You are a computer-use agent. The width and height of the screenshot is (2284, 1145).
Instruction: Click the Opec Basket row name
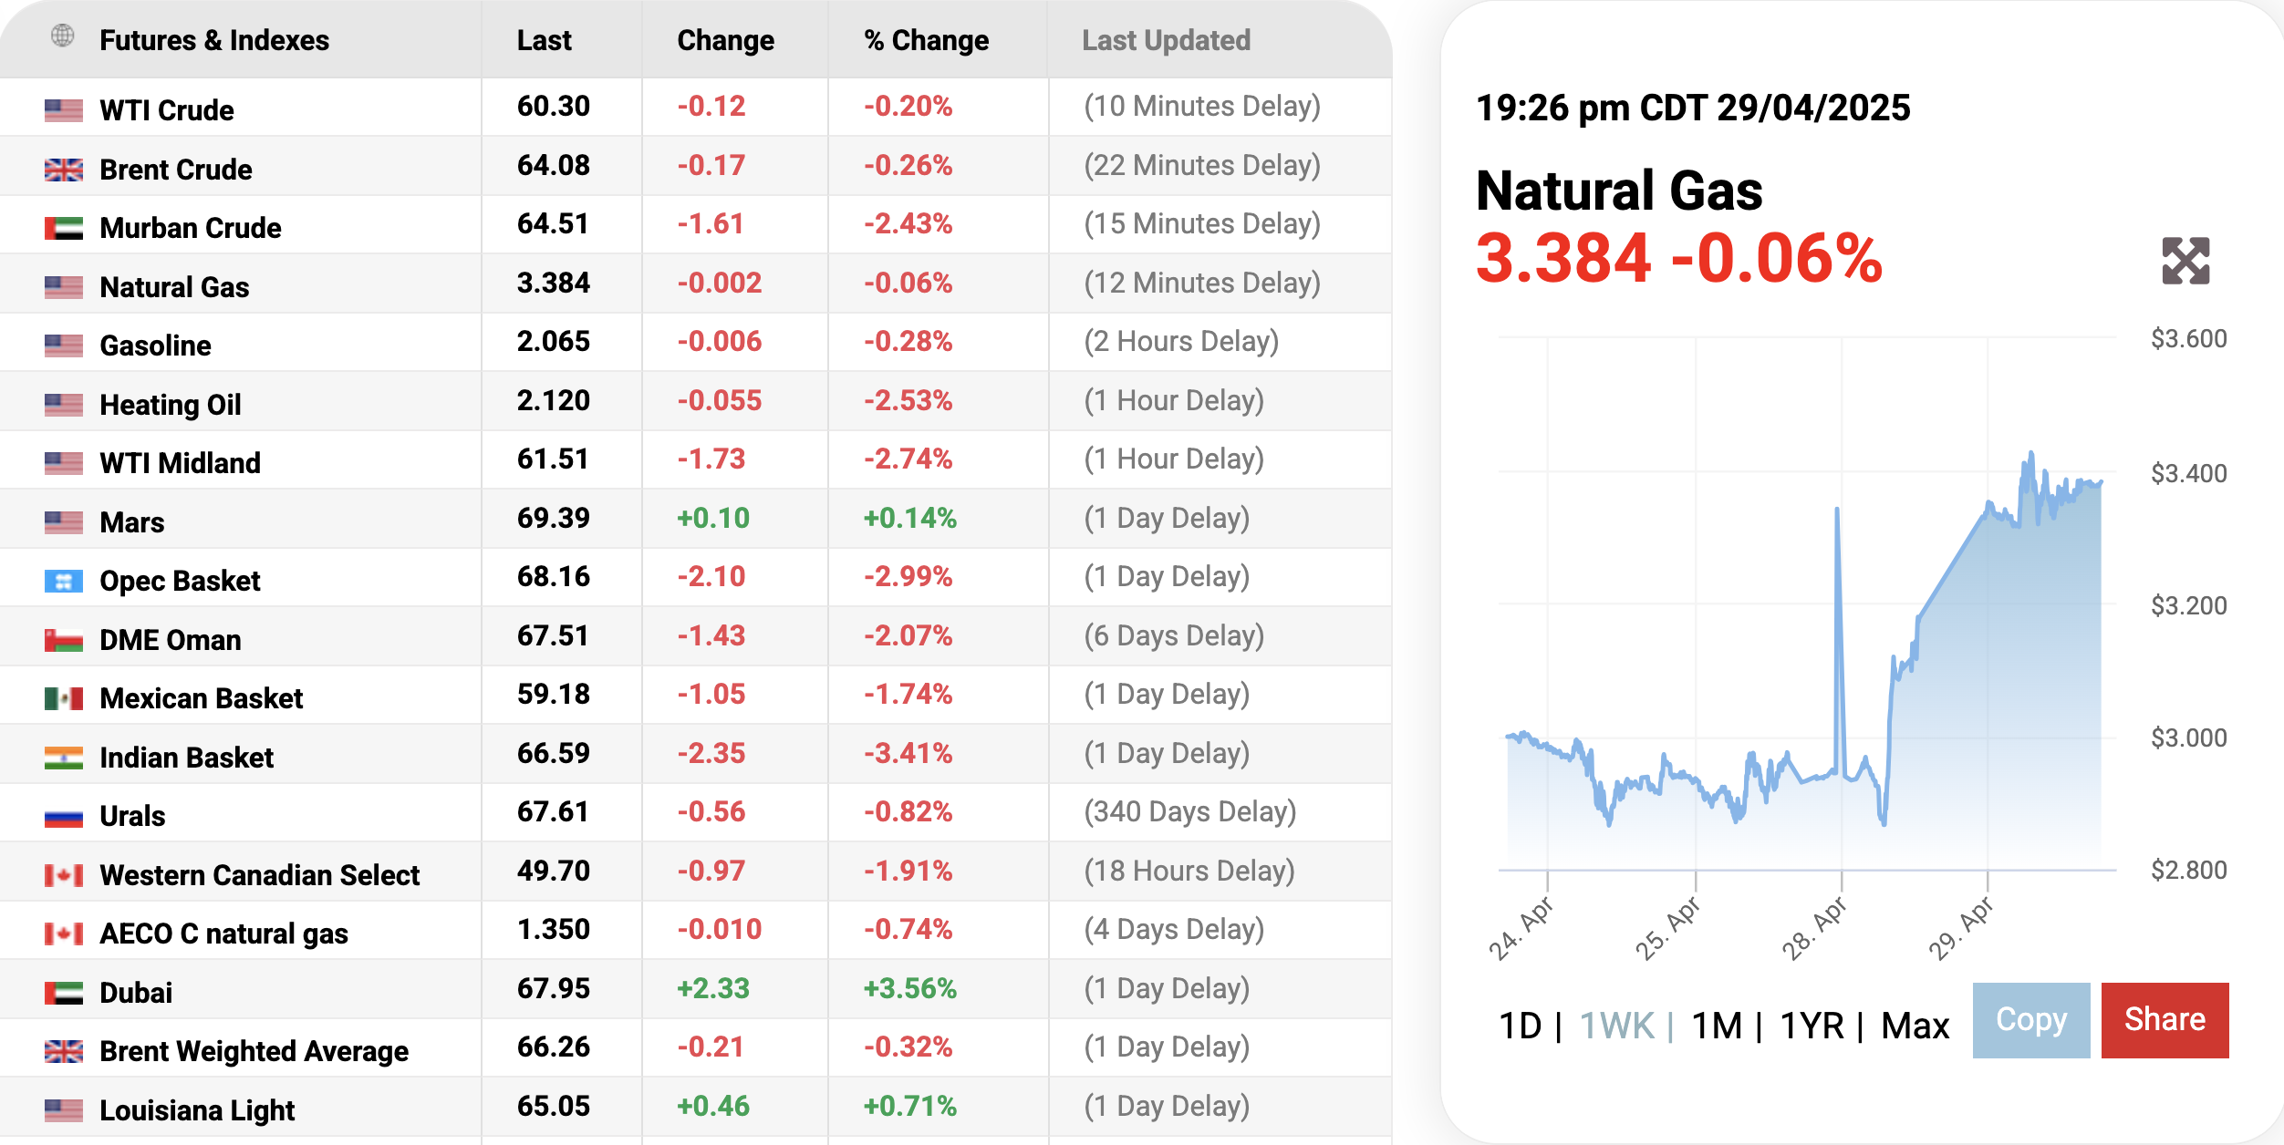click(x=180, y=581)
